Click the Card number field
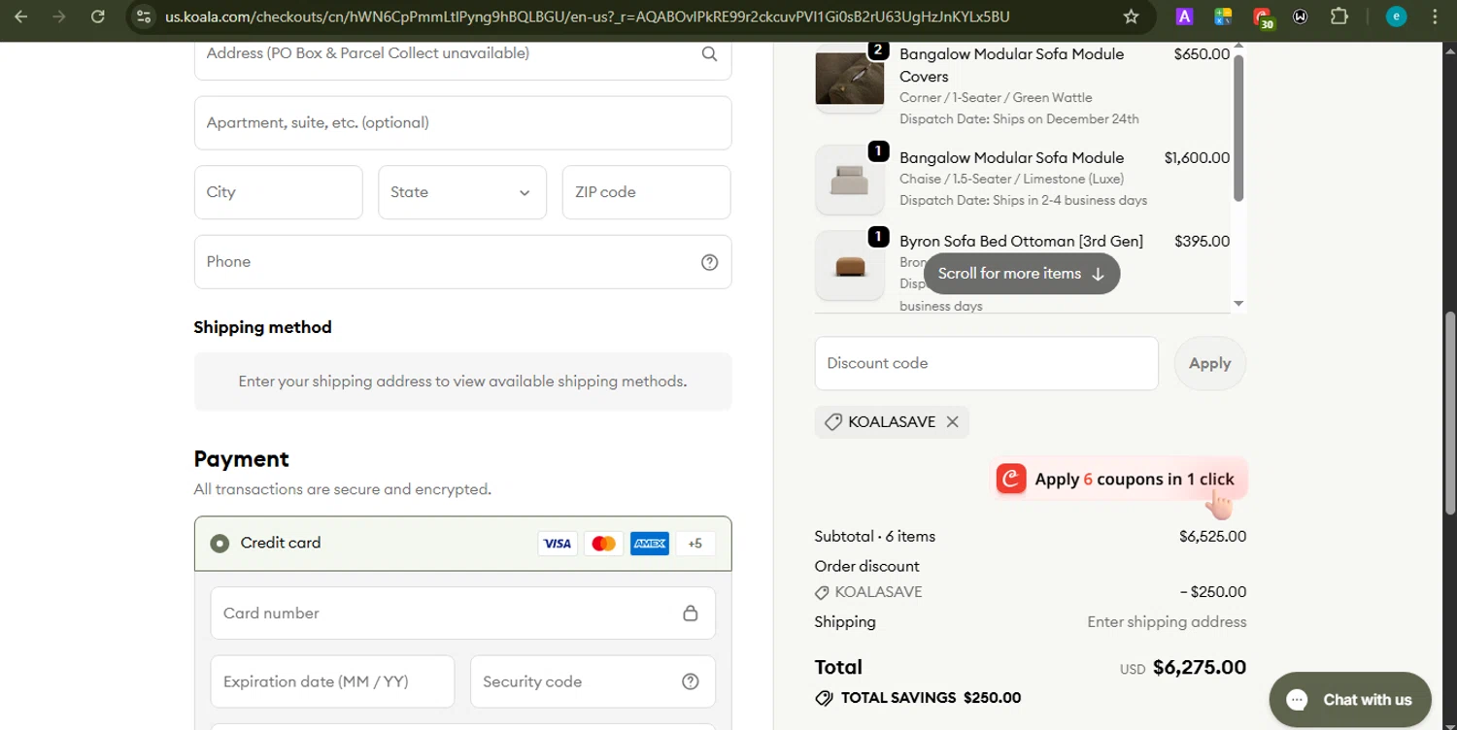The height and width of the screenshot is (730, 1457). (x=462, y=614)
